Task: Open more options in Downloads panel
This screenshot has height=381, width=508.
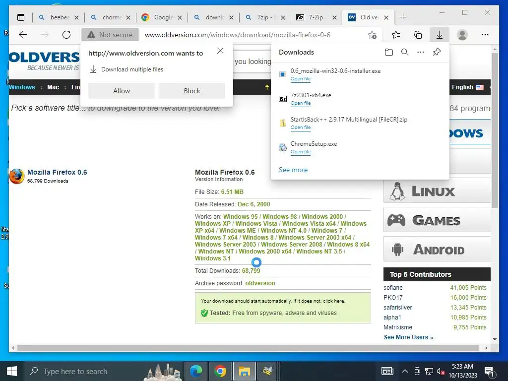Action: click(x=421, y=52)
